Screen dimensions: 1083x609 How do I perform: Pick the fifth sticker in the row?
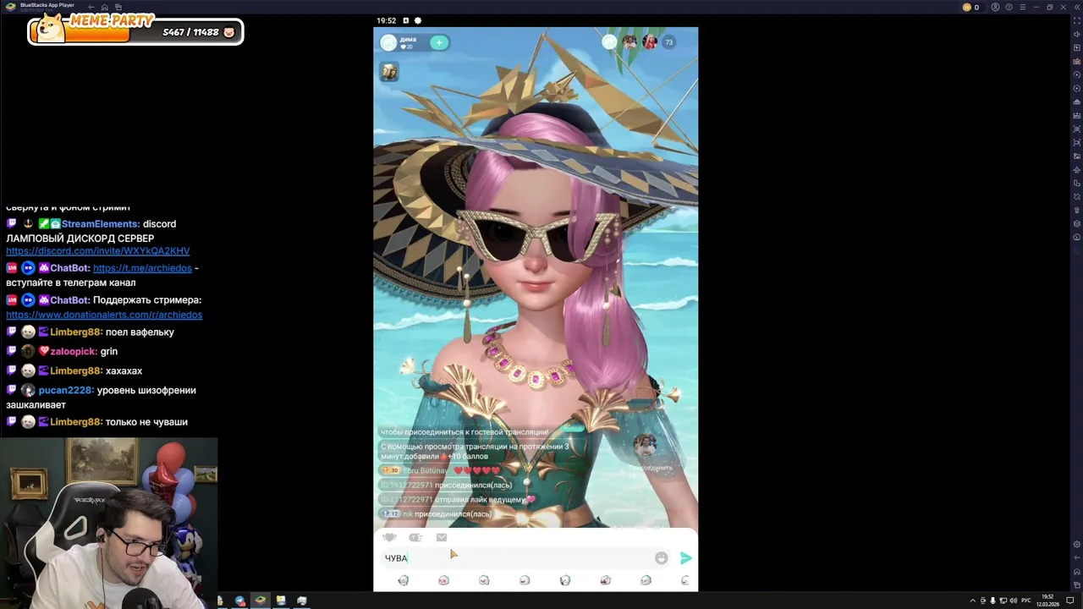click(565, 580)
